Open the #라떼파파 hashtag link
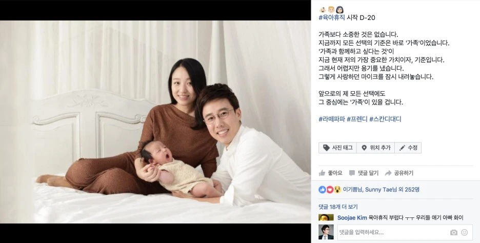 [x=332, y=119]
